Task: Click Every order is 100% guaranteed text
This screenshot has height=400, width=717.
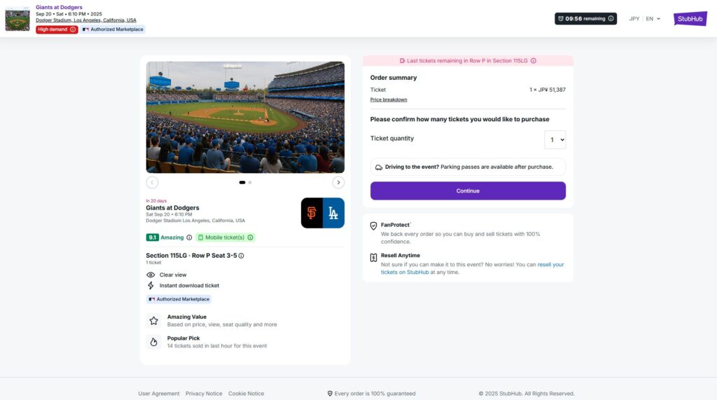Action: click(375, 394)
